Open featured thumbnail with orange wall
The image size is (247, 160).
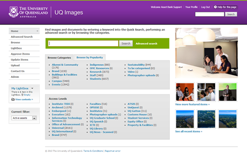click(185, 92)
